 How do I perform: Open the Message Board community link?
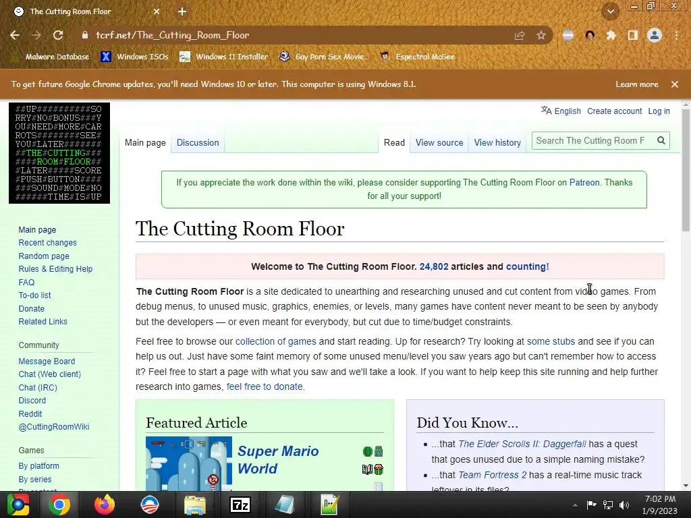point(47,362)
